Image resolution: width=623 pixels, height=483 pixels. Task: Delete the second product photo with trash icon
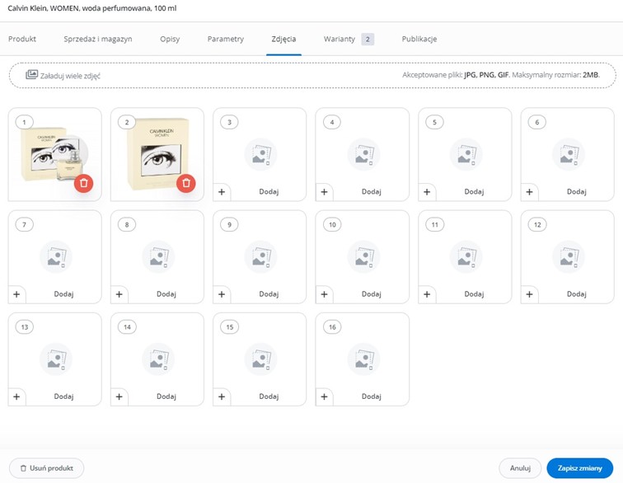click(186, 183)
